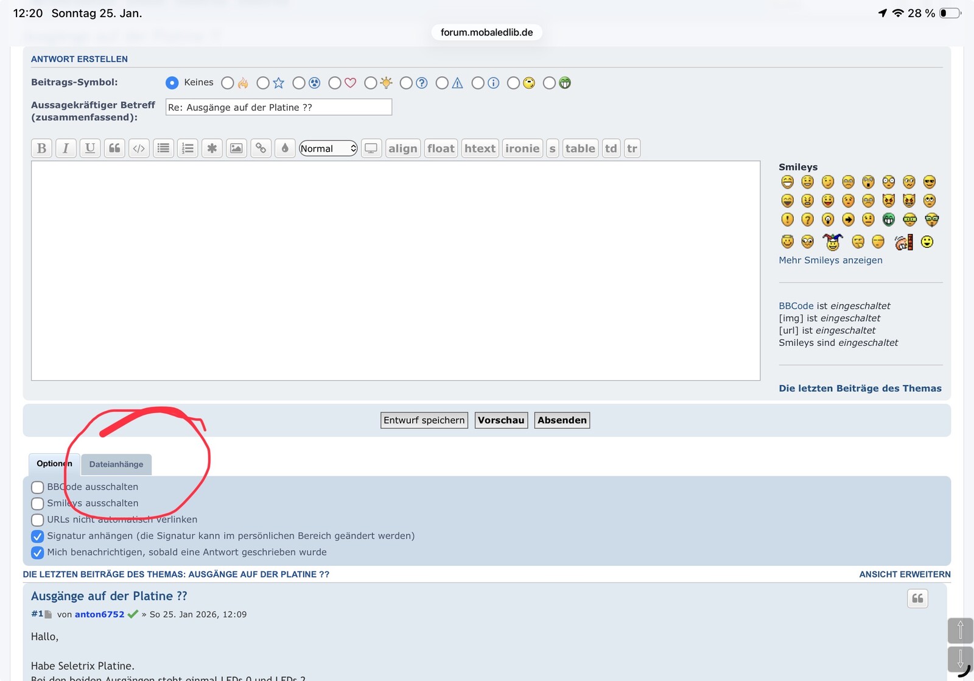Open the 'Normal' font size dropdown
Image resolution: width=974 pixels, height=681 pixels.
(328, 148)
